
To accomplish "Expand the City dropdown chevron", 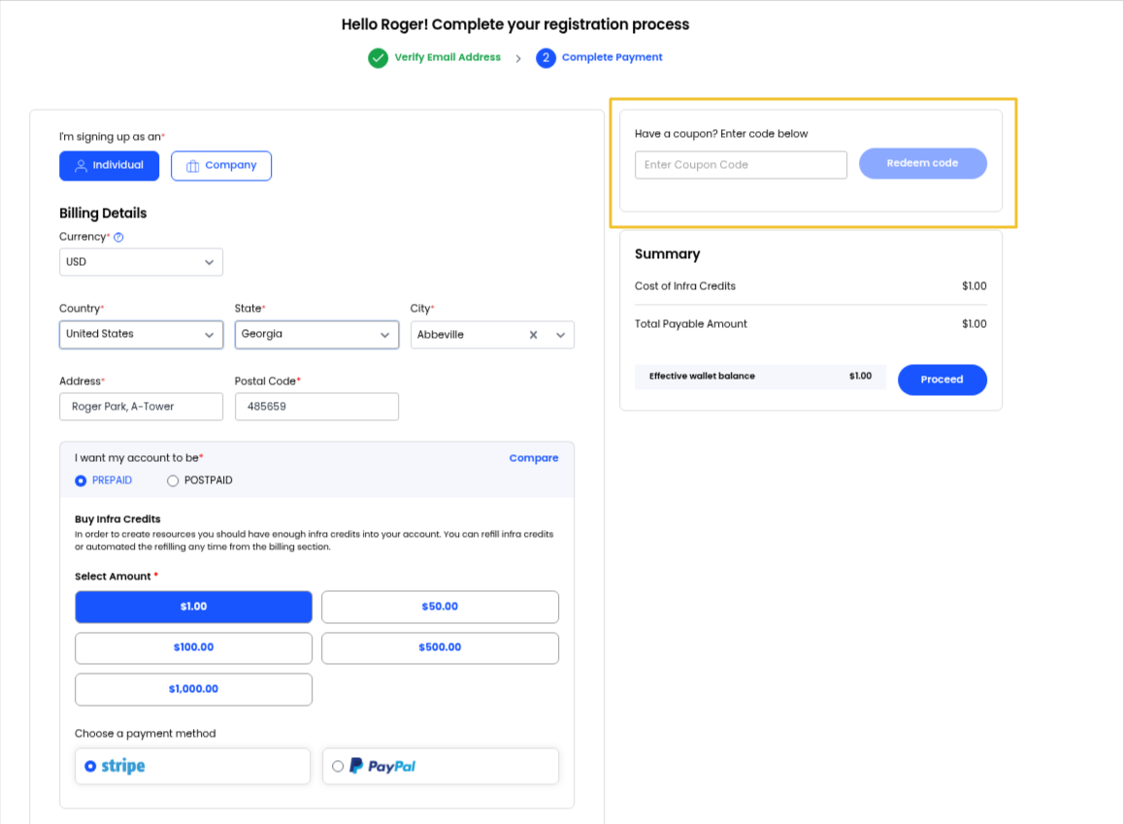I will (561, 335).
